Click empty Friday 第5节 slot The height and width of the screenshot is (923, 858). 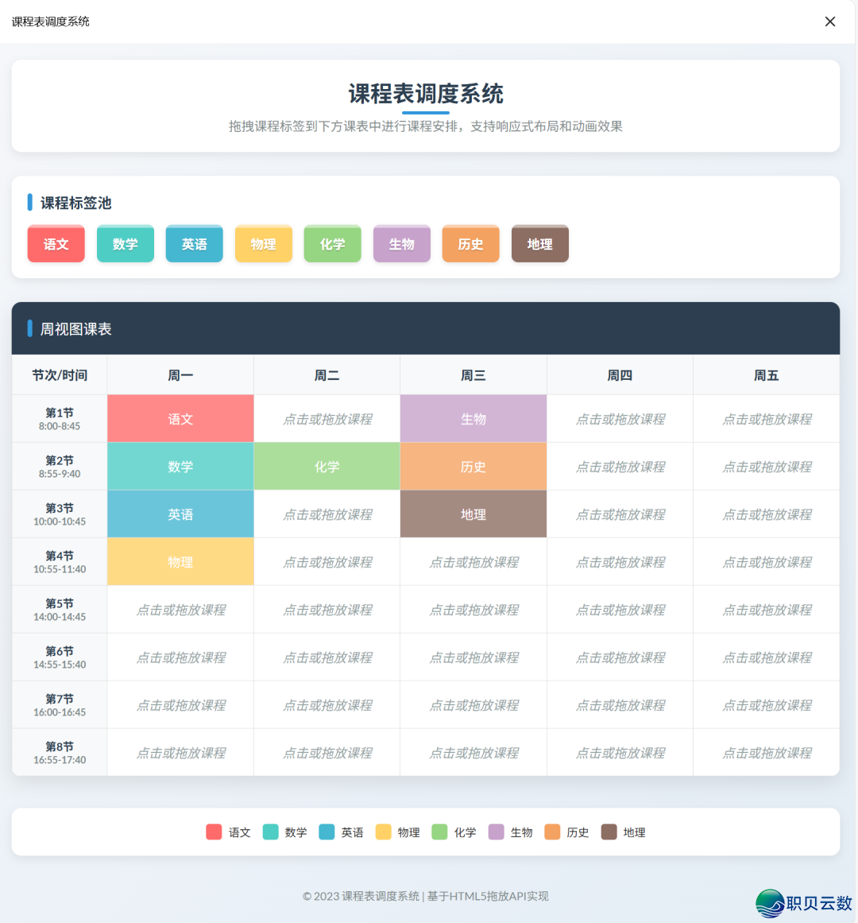[x=767, y=609]
